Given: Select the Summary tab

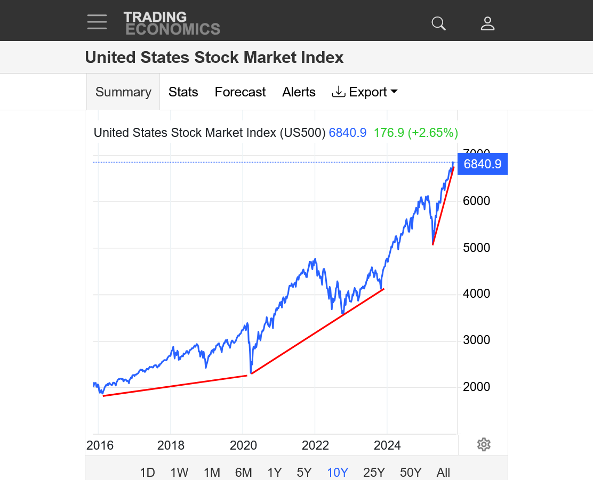Looking at the screenshot, I should tap(123, 92).
